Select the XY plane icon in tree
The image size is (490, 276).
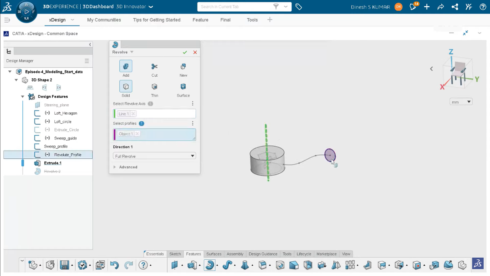pyautogui.click(x=30, y=88)
